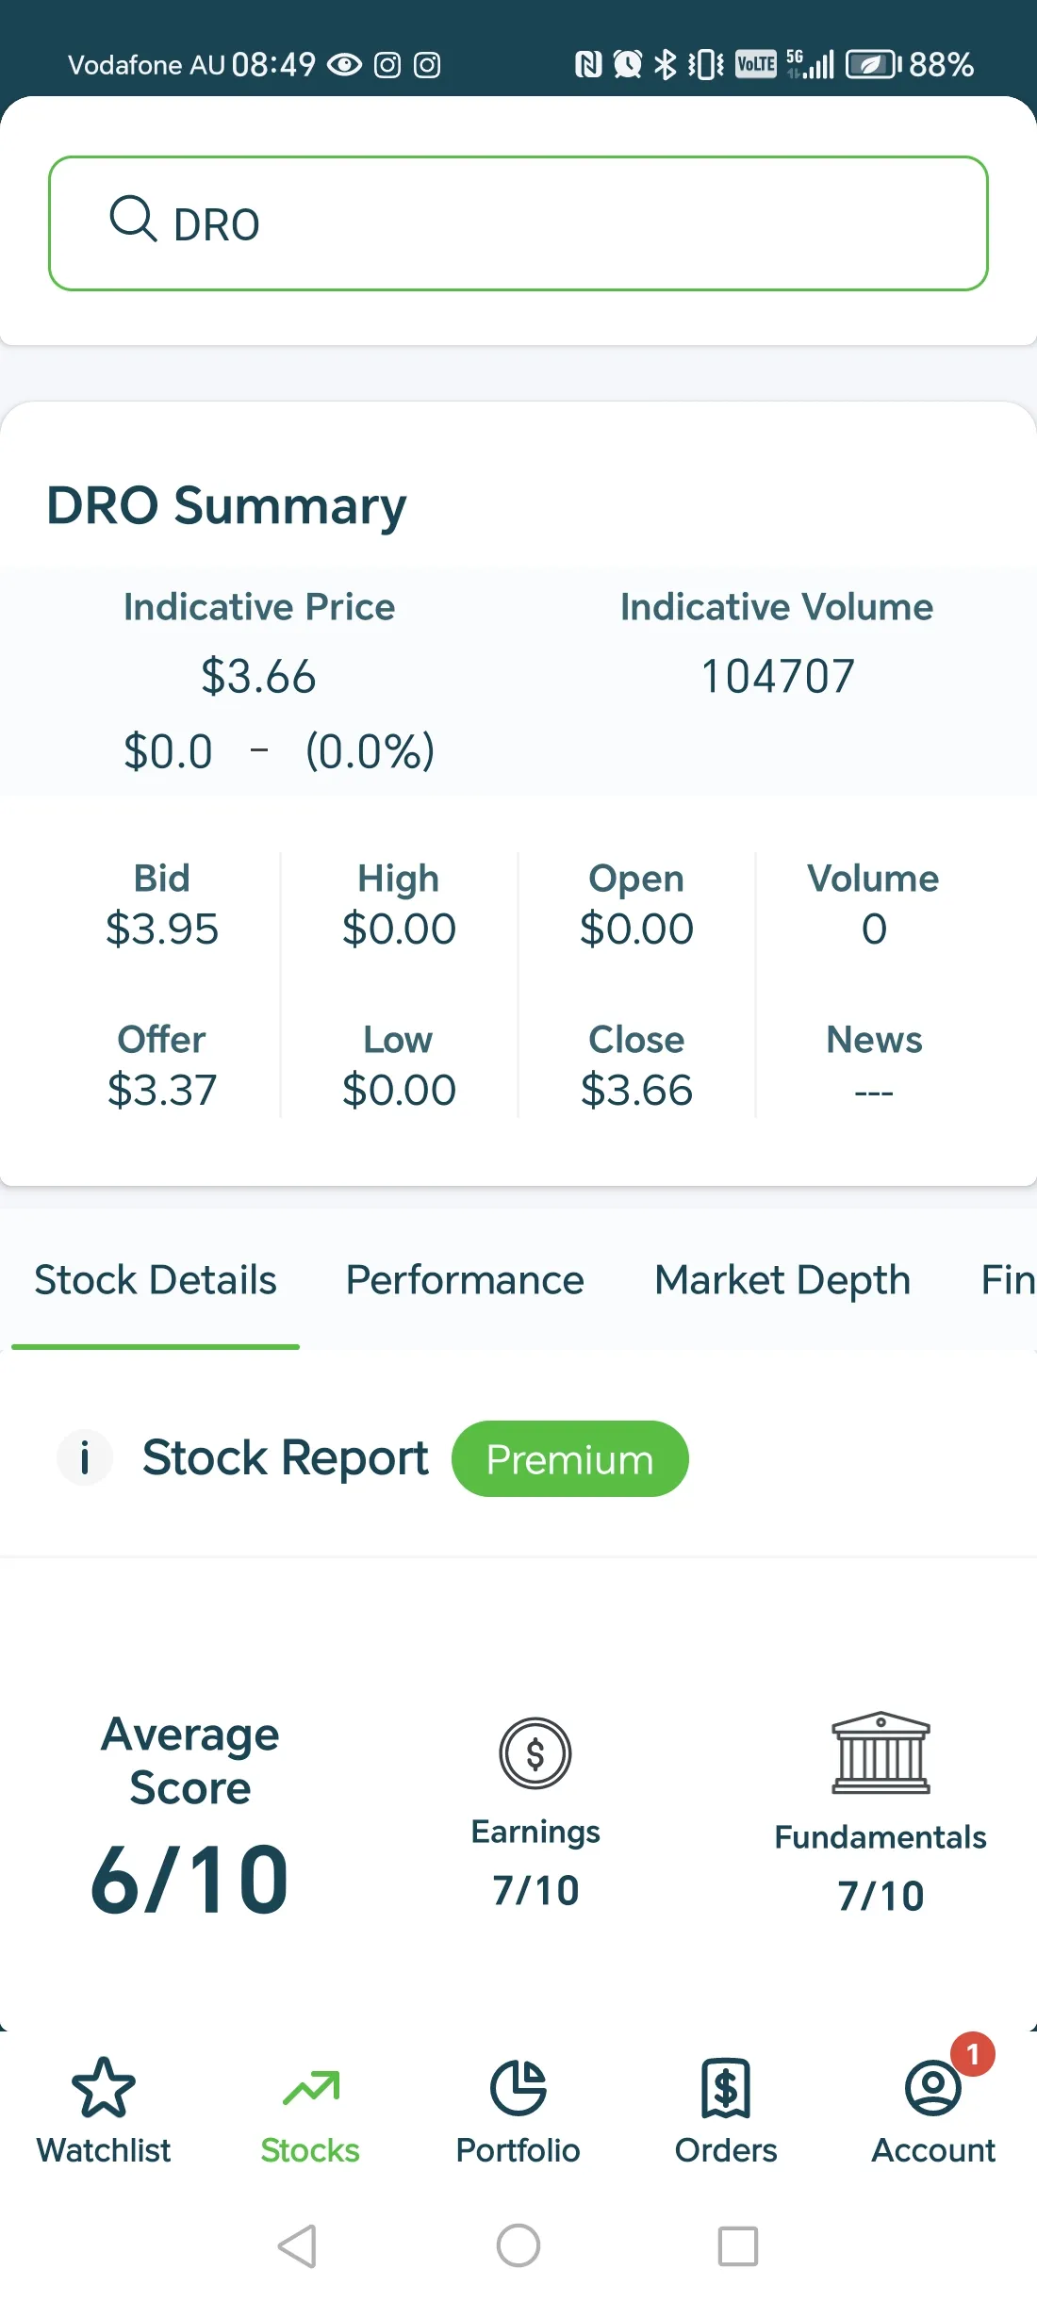Tap the Fundamentals bank building icon
This screenshot has width=1037, height=2302.
pos(881,1753)
